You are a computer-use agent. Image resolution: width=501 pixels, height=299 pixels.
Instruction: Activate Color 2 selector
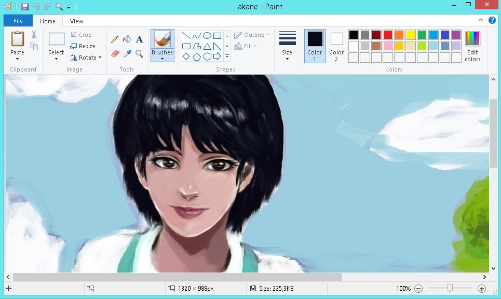coord(336,45)
